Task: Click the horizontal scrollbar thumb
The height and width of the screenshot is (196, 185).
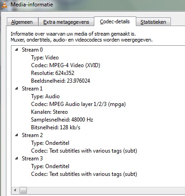Action: click(x=23, y=190)
